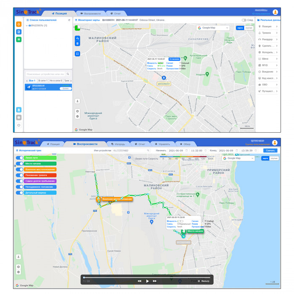294x294 pixels.
Task: Click the start date calendar icon
Action: [186, 150]
